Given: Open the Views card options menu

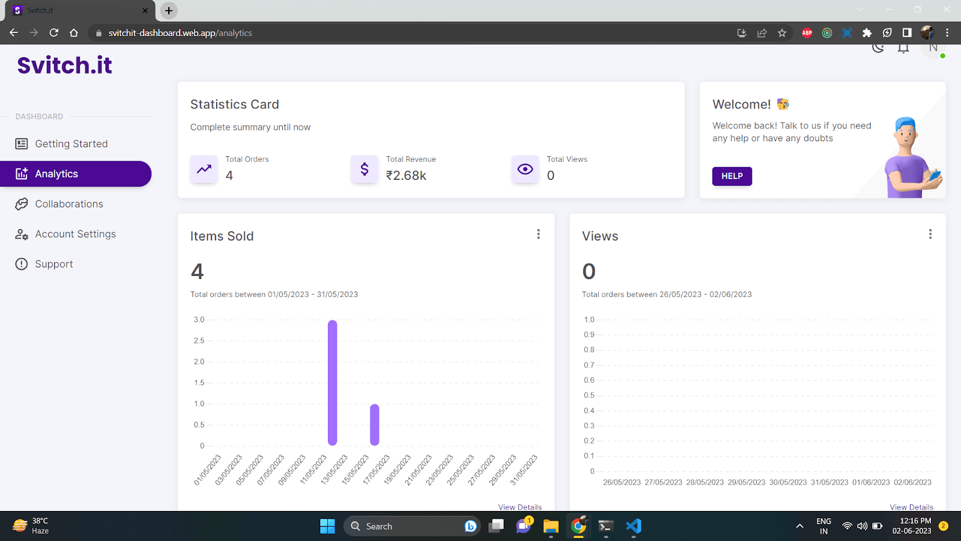Looking at the screenshot, I should tap(930, 234).
